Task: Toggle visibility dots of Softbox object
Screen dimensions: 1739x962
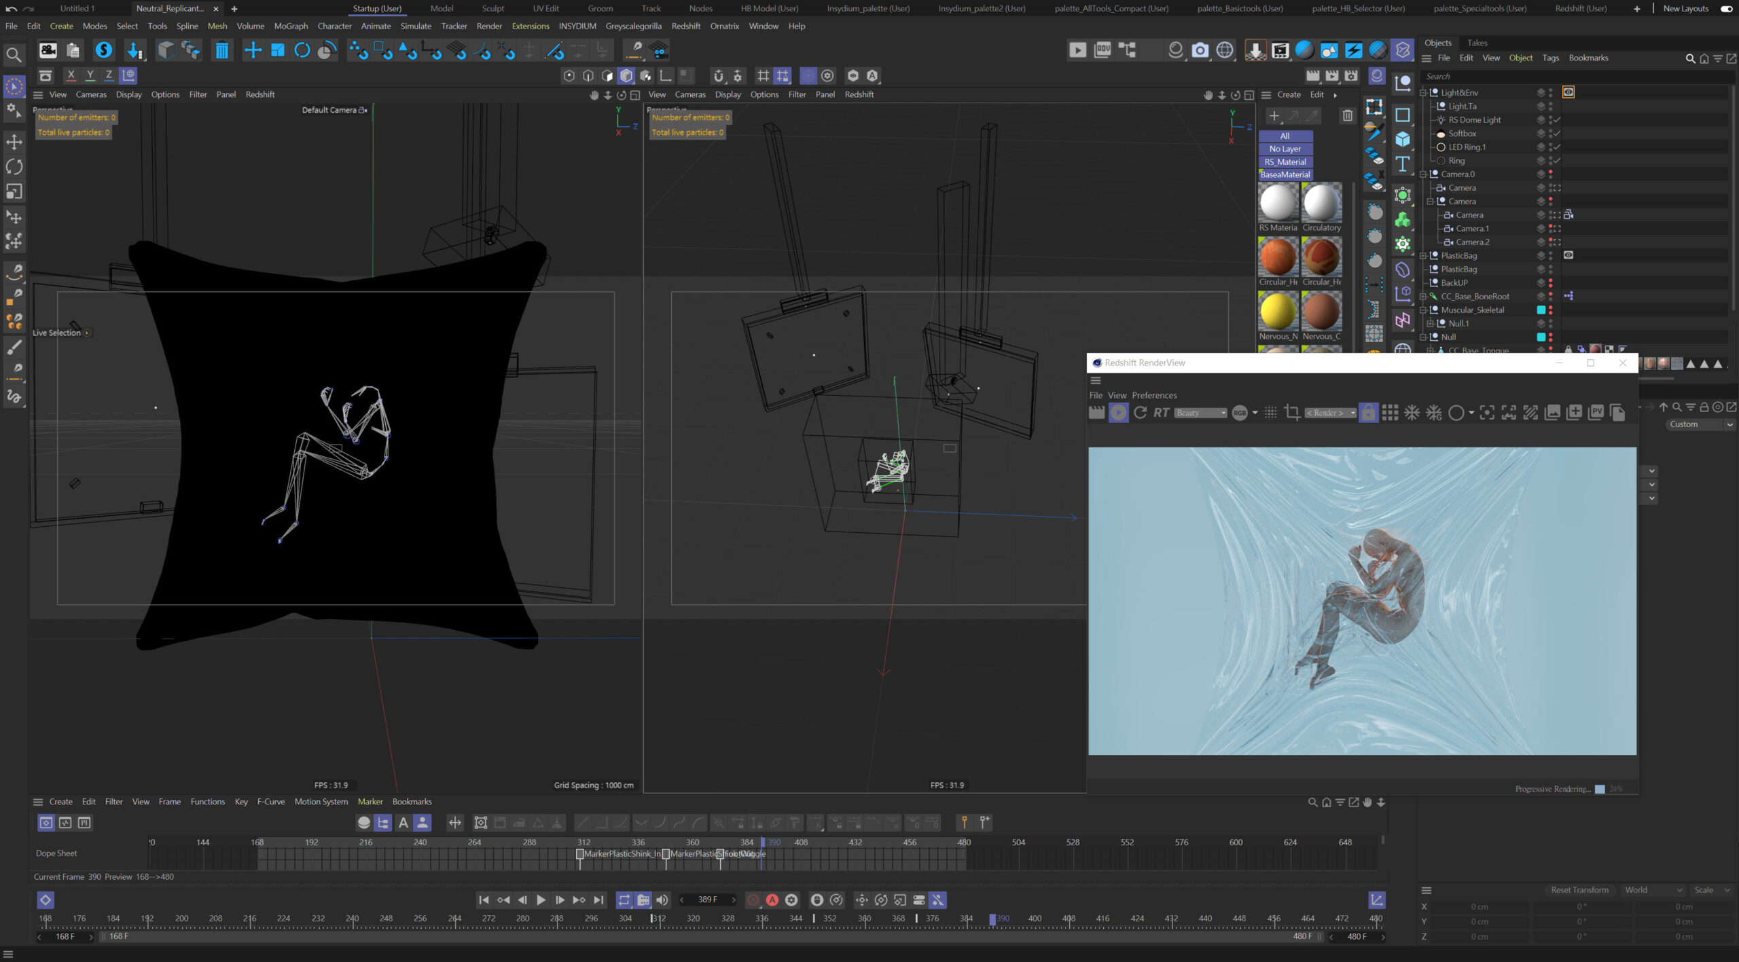Action: (1550, 134)
